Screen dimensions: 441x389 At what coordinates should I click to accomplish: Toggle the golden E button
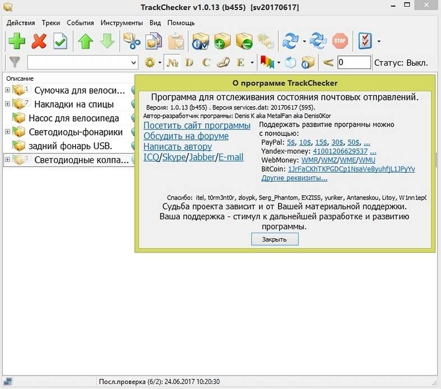(240, 62)
